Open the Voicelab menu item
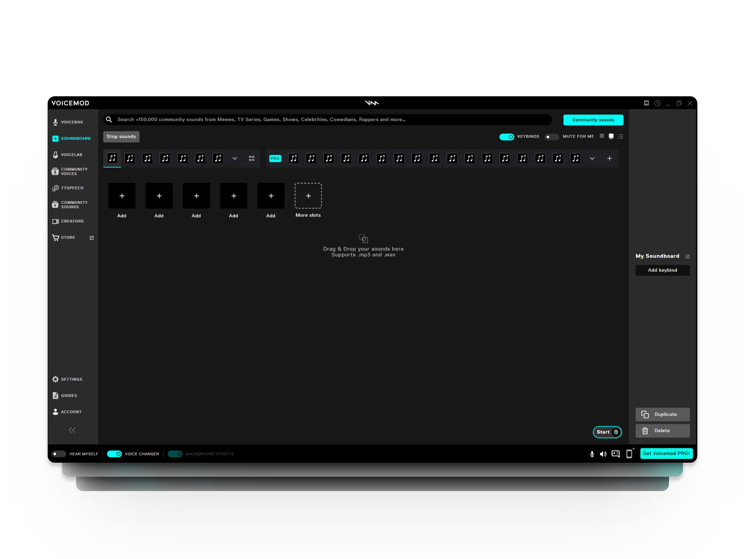This screenshot has width=745, height=559. [x=71, y=155]
